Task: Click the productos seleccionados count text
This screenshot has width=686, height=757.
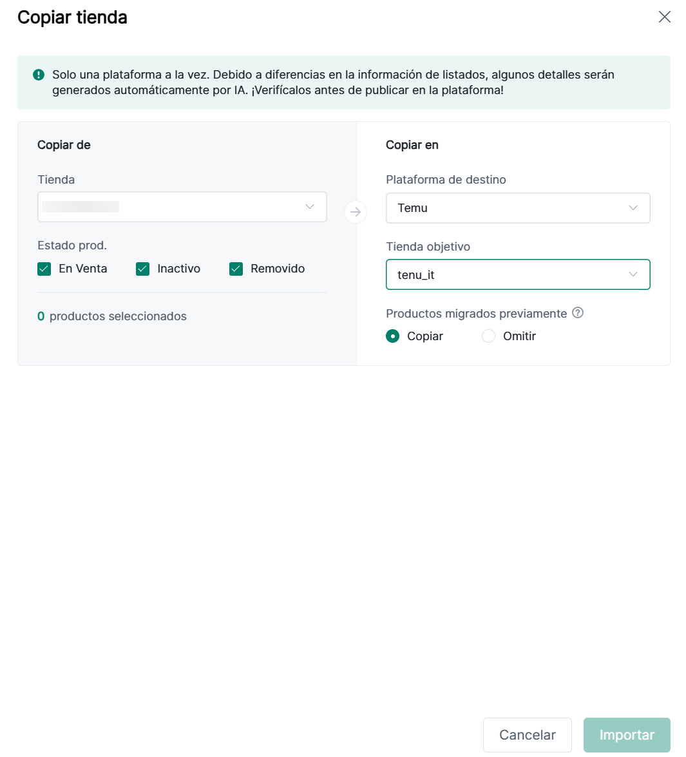Action: point(112,316)
